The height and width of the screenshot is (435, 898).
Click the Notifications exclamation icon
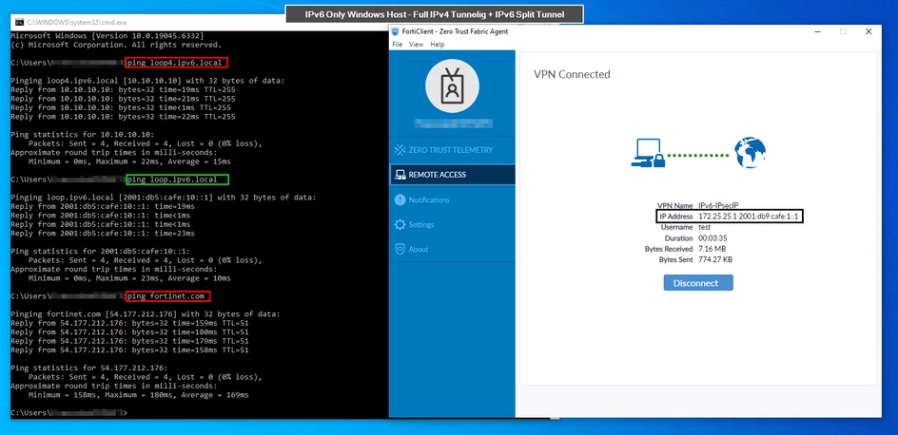[x=400, y=200]
